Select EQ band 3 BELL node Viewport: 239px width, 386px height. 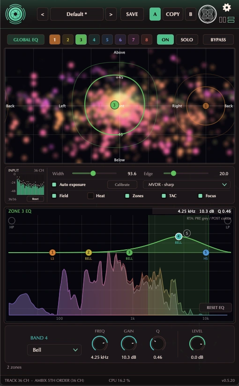tap(129, 252)
